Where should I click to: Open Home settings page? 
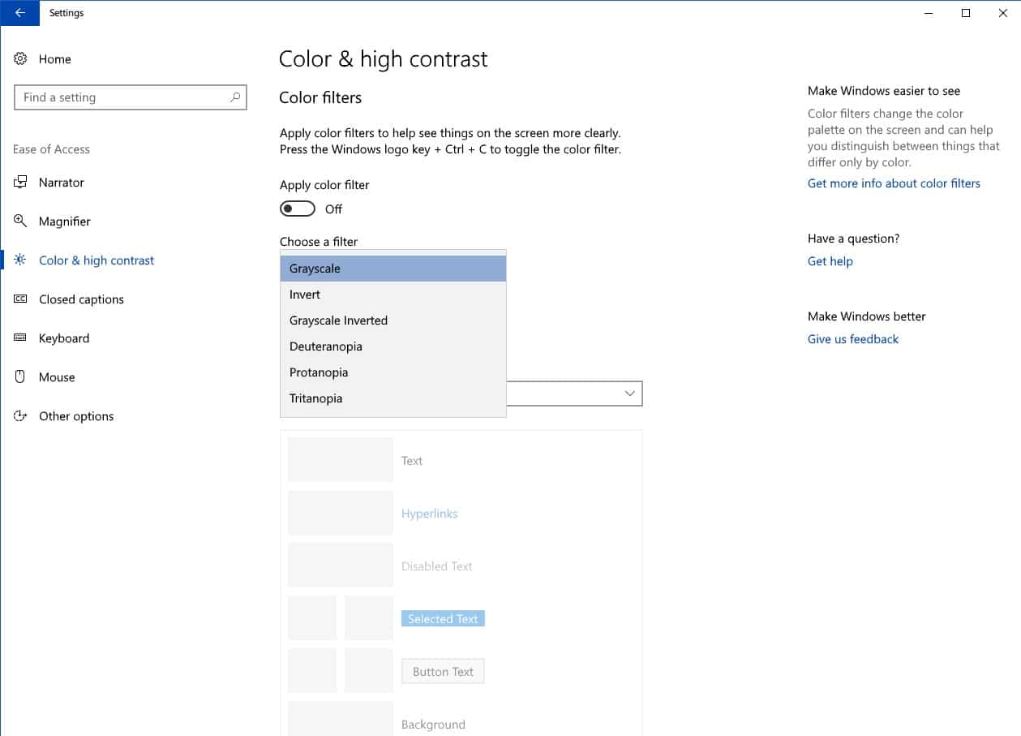click(x=55, y=59)
